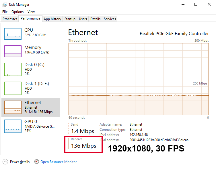216x169 pixels.
Task: Select the CPU usage graph thumbnail
Action: coord(13,34)
